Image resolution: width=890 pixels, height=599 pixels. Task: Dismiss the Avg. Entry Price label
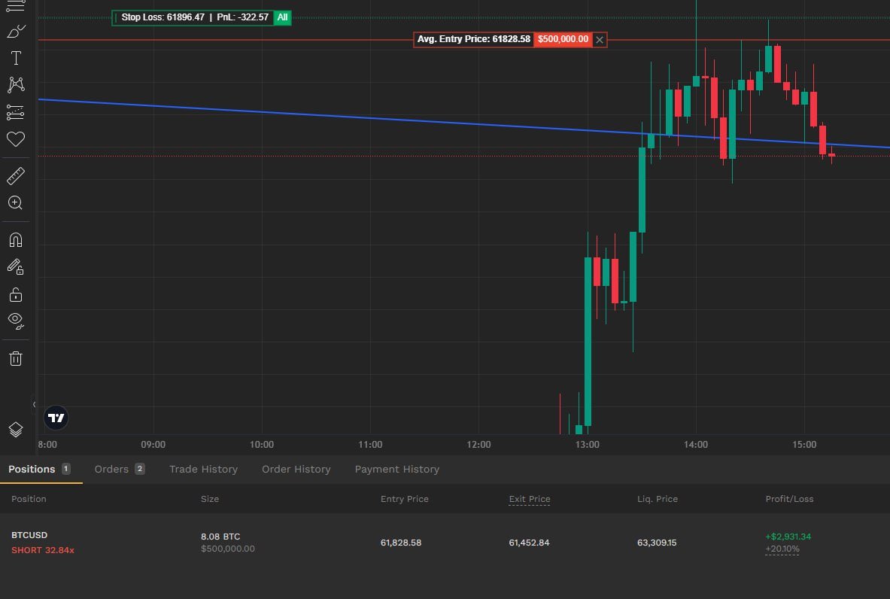click(599, 39)
